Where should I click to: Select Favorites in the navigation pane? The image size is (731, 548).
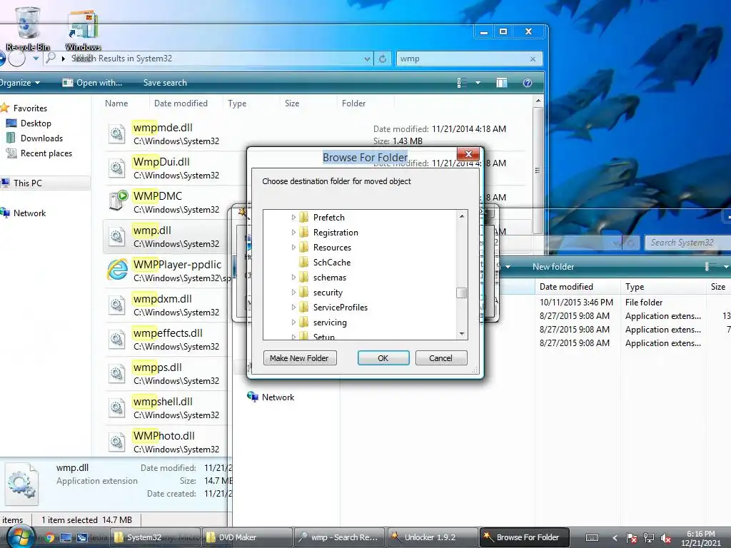30,108
